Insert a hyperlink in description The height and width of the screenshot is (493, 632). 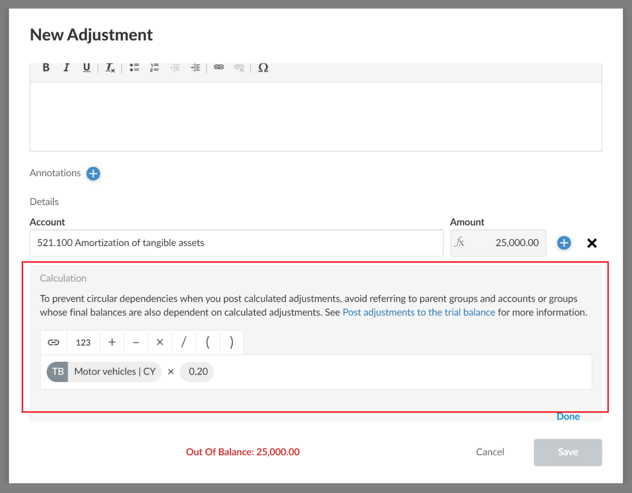(219, 67)
